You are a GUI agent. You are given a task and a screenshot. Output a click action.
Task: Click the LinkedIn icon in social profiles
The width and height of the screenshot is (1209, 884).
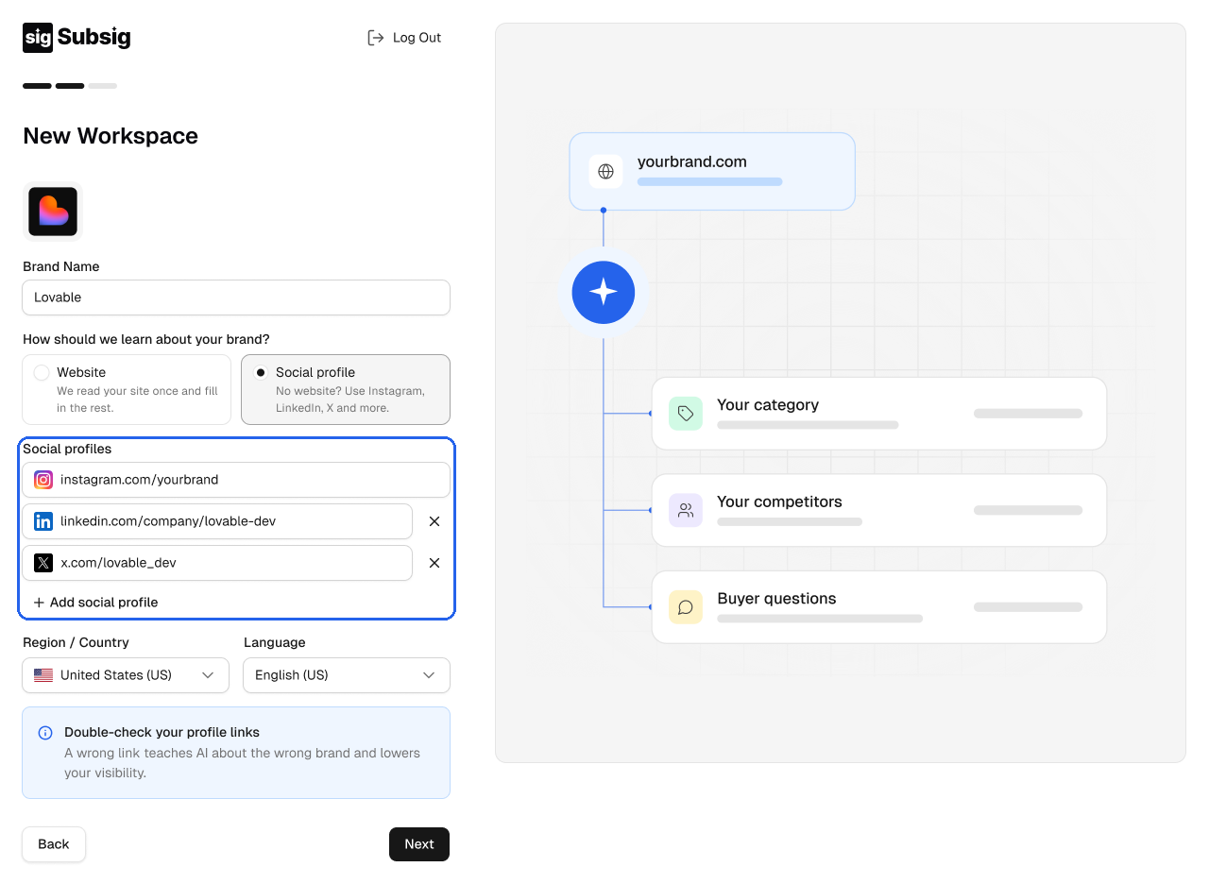43,521
